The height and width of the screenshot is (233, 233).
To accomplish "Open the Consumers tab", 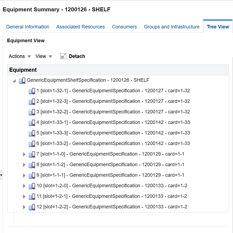I will point(124,27).
